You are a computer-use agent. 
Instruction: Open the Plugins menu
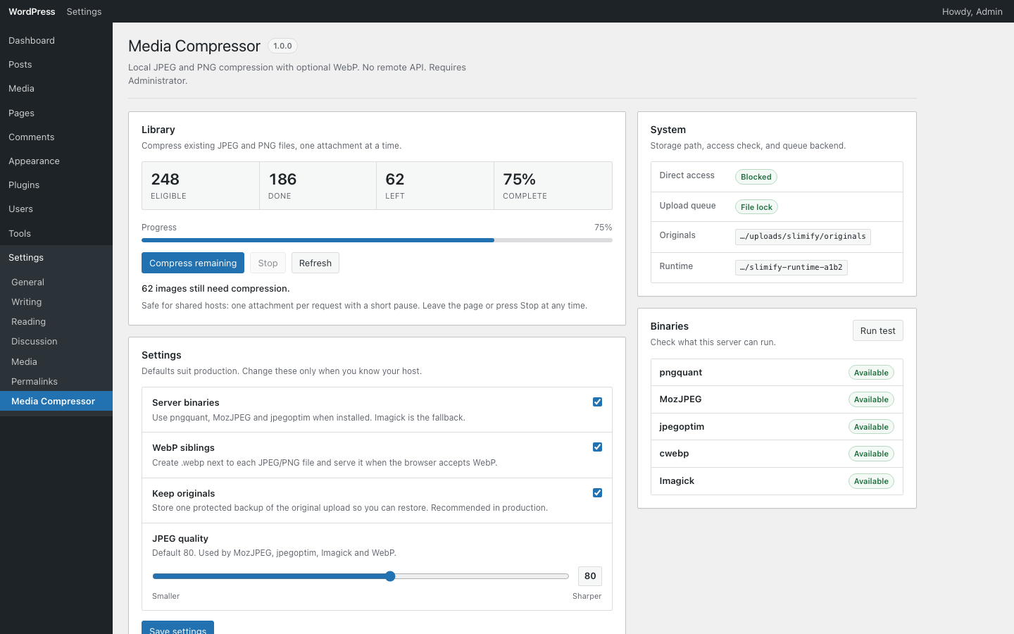56,185
